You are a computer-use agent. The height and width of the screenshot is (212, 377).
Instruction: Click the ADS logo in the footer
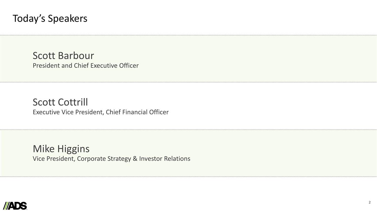tap(15, 205)
